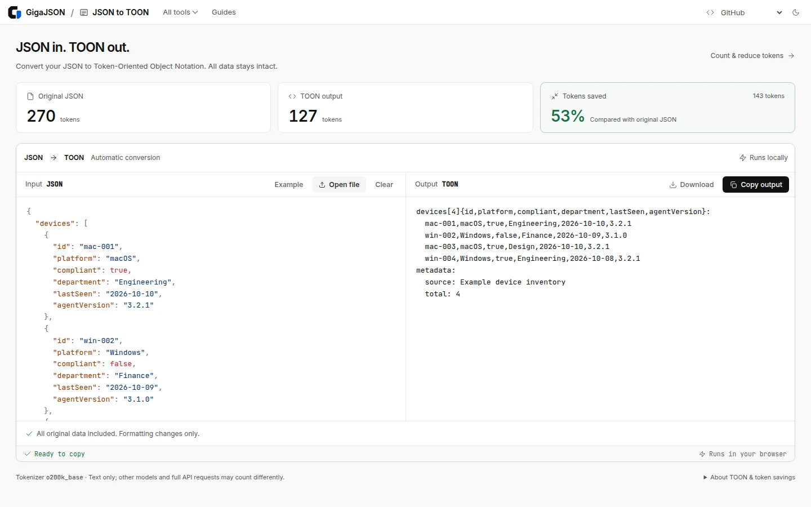Screen dimensions: 811x507
Task: Select the win-002 row in TOON output
Action: [526, 235]
